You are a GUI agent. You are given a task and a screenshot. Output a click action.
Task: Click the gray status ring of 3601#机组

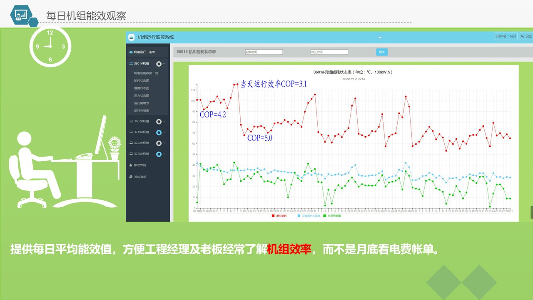(x=159, y=64)
